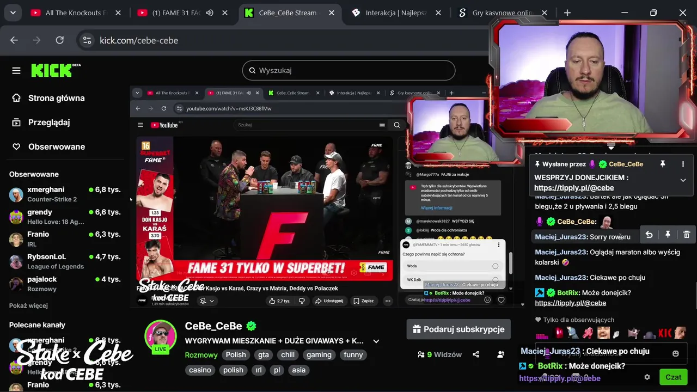
Task: Select WK Dzik radio option in poll
Action: [x=495, y=280]
